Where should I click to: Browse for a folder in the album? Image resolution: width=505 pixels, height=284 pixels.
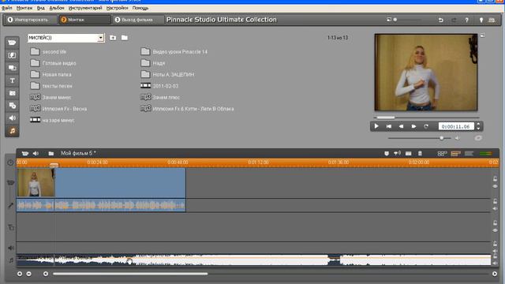(125, 38)
